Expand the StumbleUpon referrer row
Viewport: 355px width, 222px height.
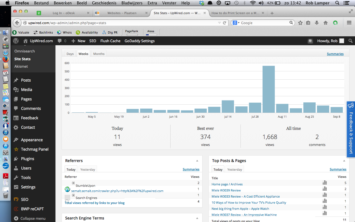click(73, 183)
